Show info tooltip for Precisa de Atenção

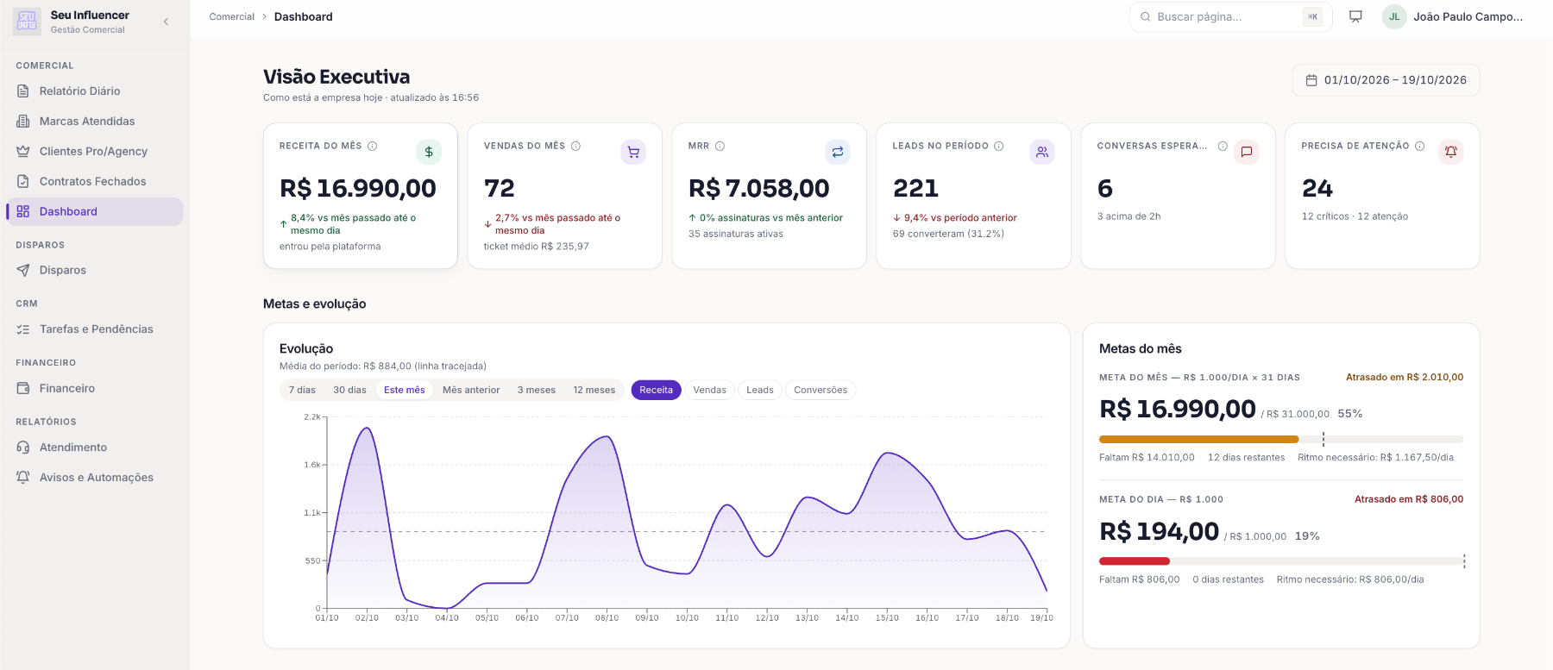click(1419, 146)
